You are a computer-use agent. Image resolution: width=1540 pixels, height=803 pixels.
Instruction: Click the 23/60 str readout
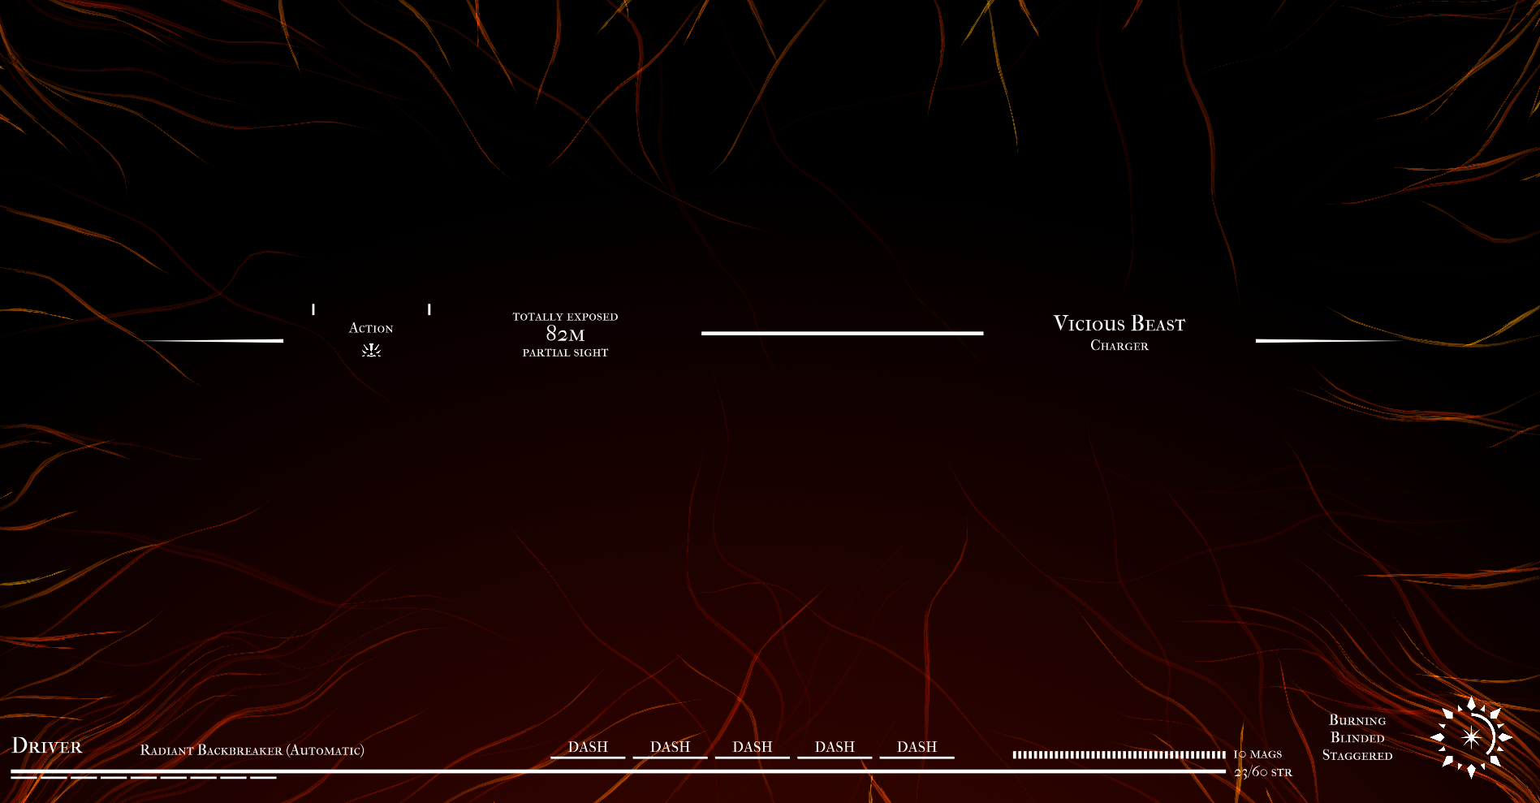click(x=1263, y=772)
